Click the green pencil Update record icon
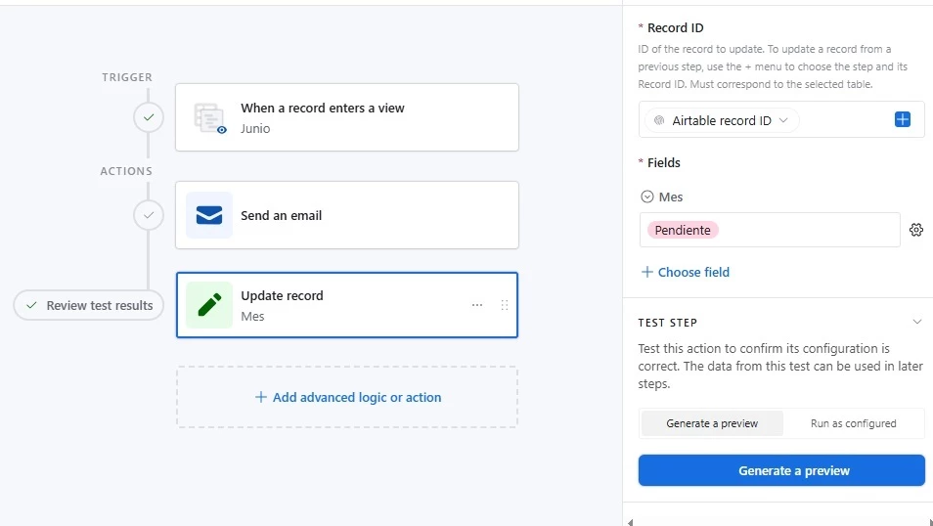933x526 pixels. tap(209, 305)
